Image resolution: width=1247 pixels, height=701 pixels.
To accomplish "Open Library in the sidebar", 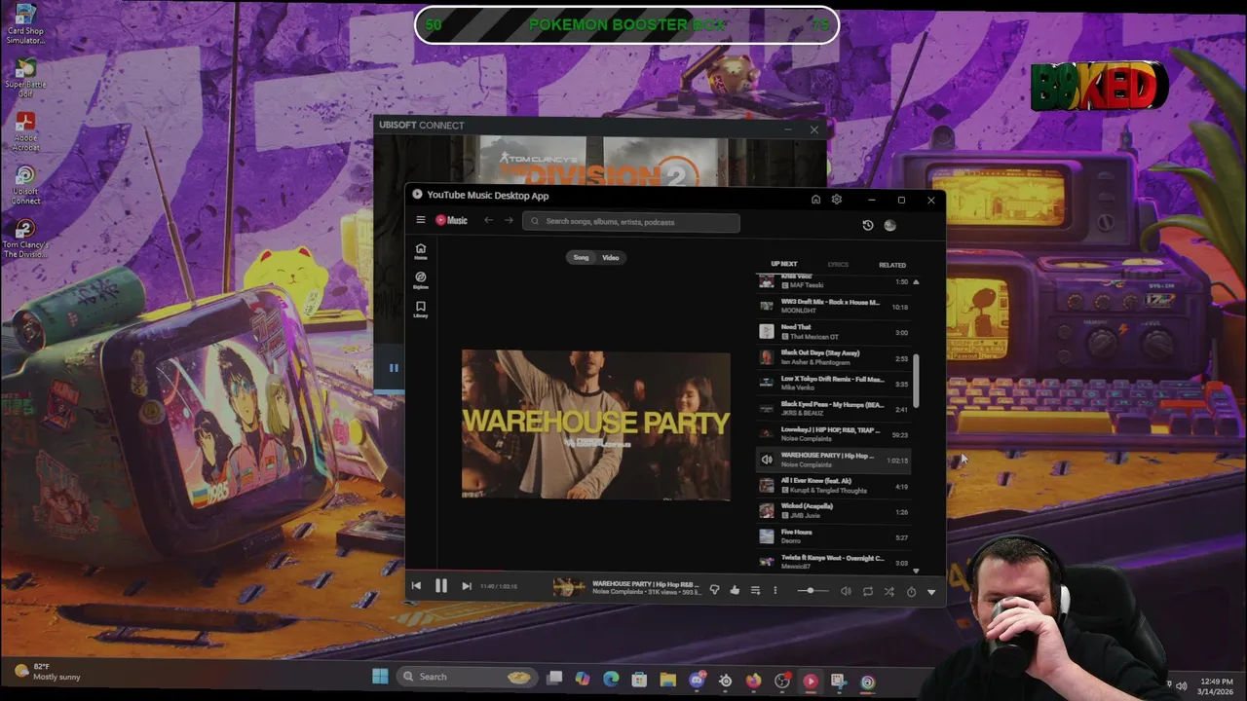I will click(x=421, y=310).
